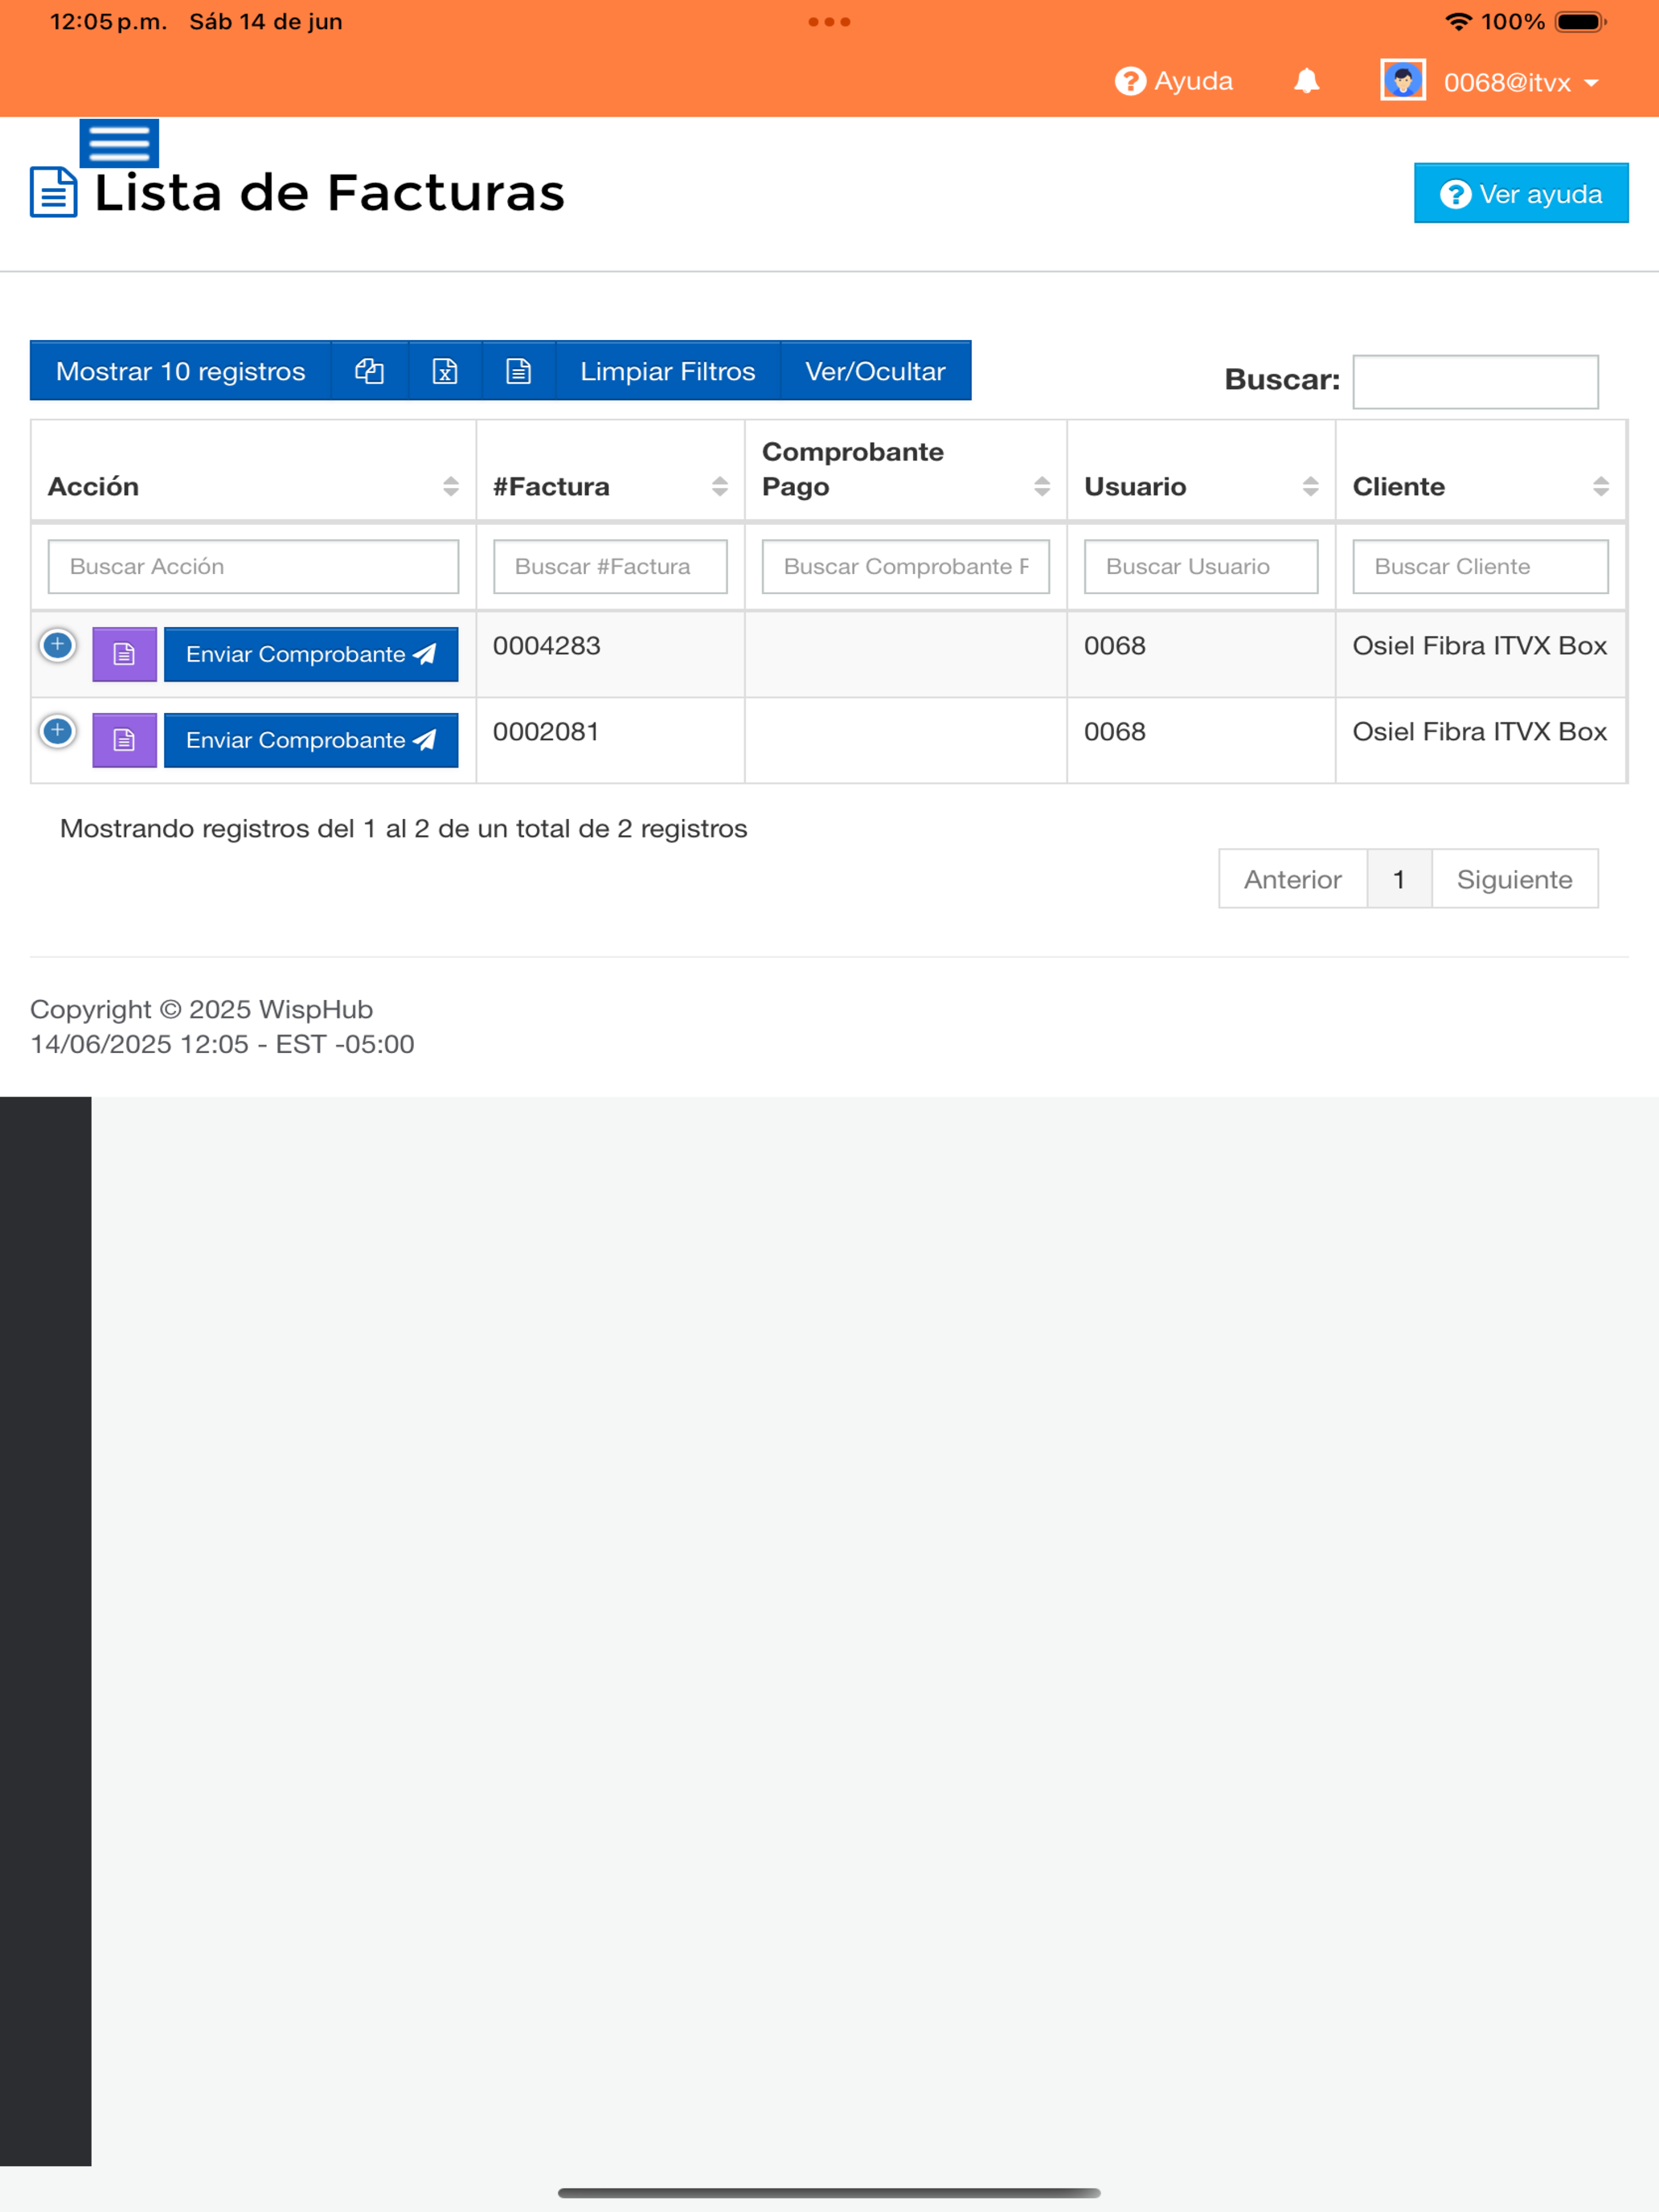
Task: Export table with the document file icon
Action: tap(519, 371)
